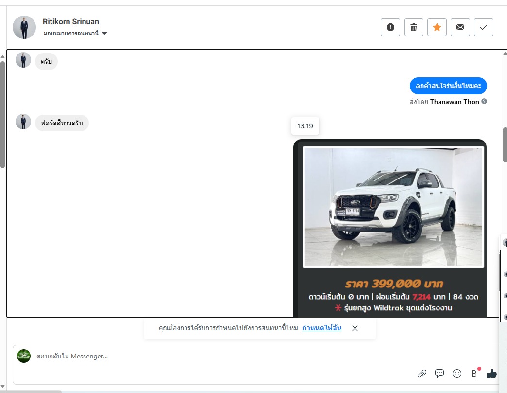
Task: Dismiss the assignment prompt banner
Action: [355, 328]
